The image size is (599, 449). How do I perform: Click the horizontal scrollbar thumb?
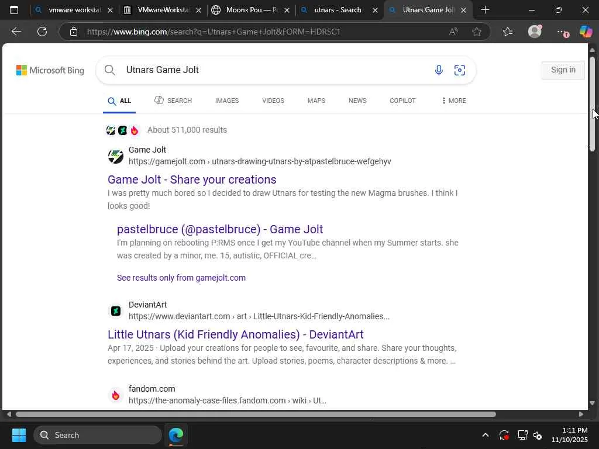coord(256,415)
